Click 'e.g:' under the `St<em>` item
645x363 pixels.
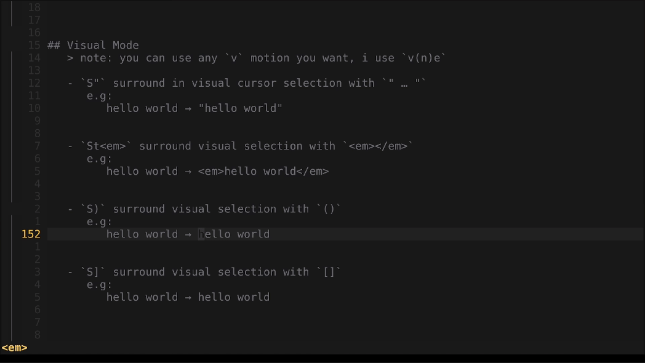point(99,159)
